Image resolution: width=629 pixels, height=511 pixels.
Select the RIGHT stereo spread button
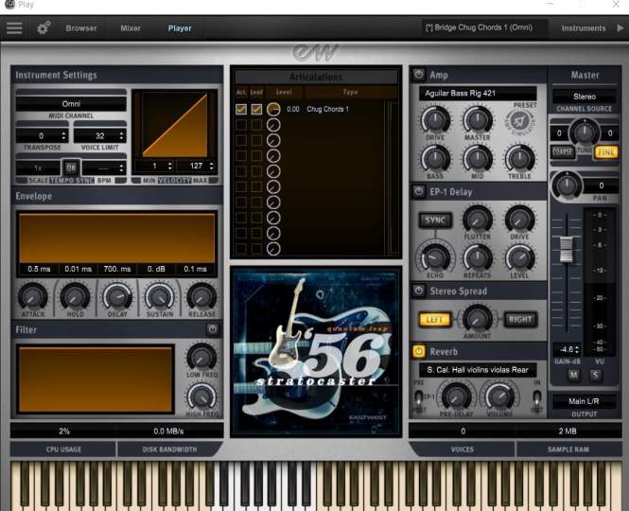[x=520, y=320]
